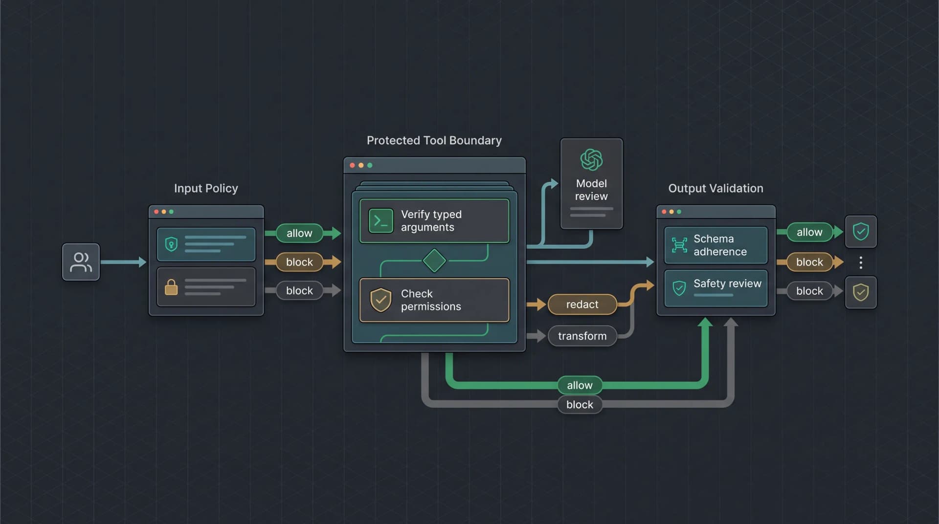This screenshot has width=939, height=524.
Task: Click the users icon at the left start
Action: pyautogui.click(x=81, y=262)
